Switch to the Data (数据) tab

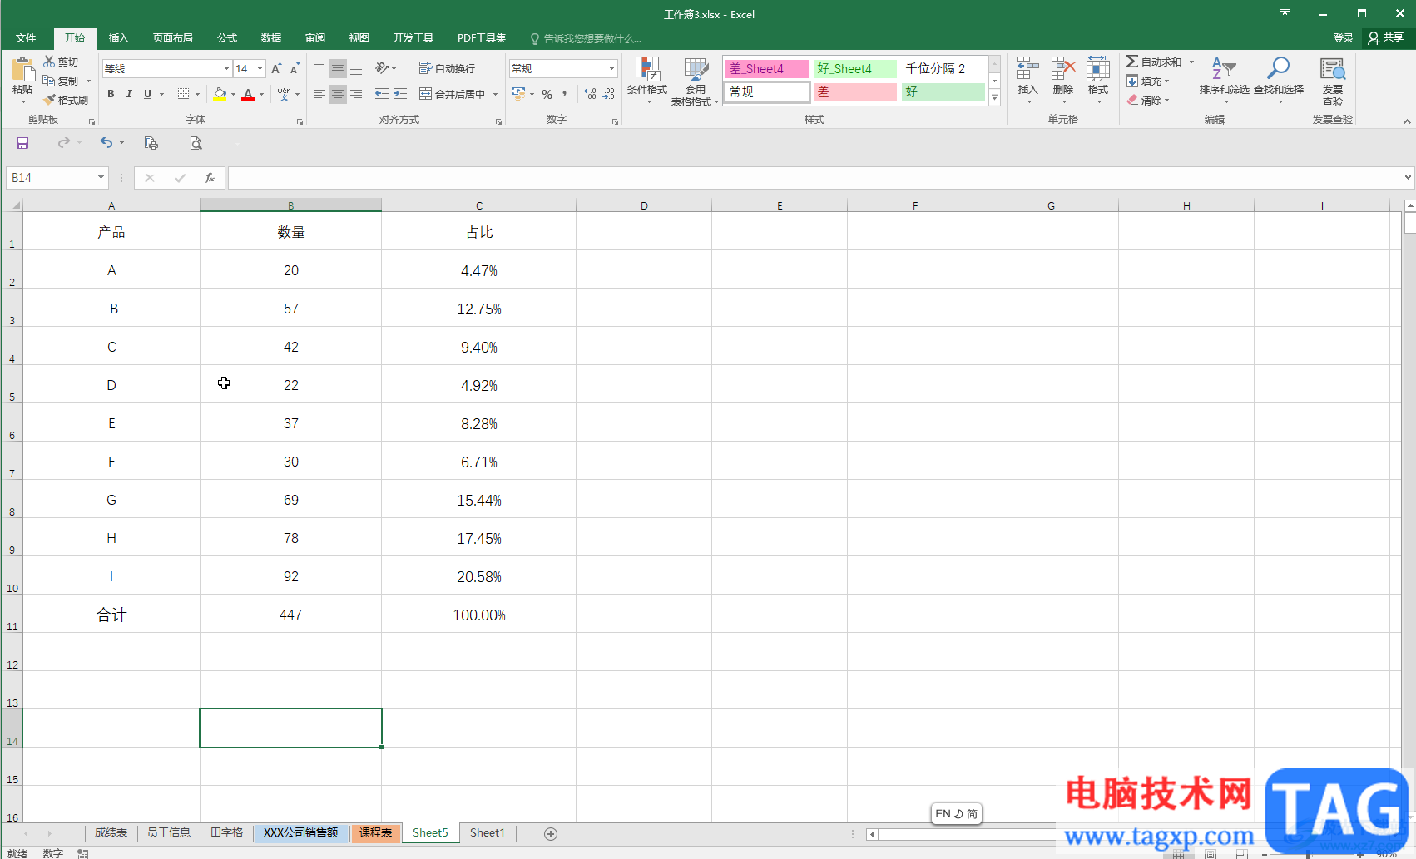click(x=271, y=38)
